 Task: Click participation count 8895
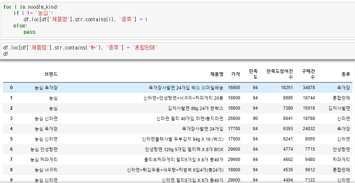(x=288, y=98)
